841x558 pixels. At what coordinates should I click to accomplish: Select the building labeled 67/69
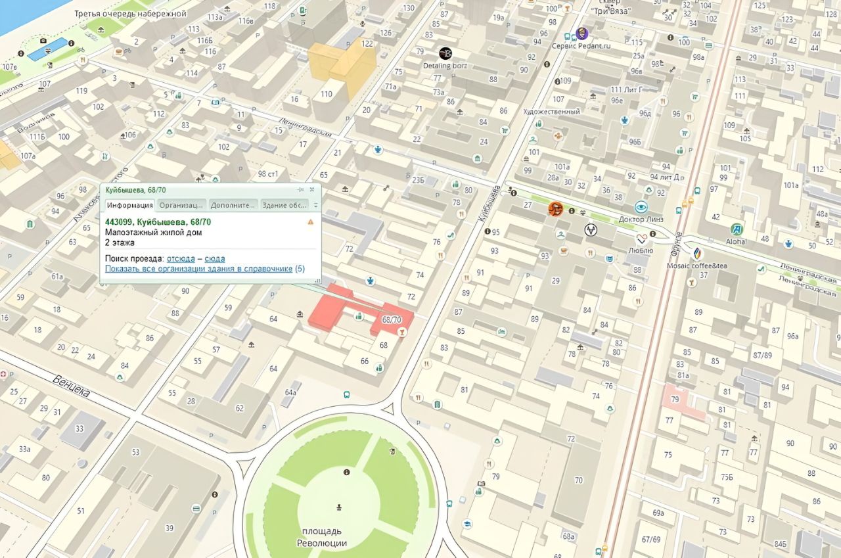click(x=651, y=540)
